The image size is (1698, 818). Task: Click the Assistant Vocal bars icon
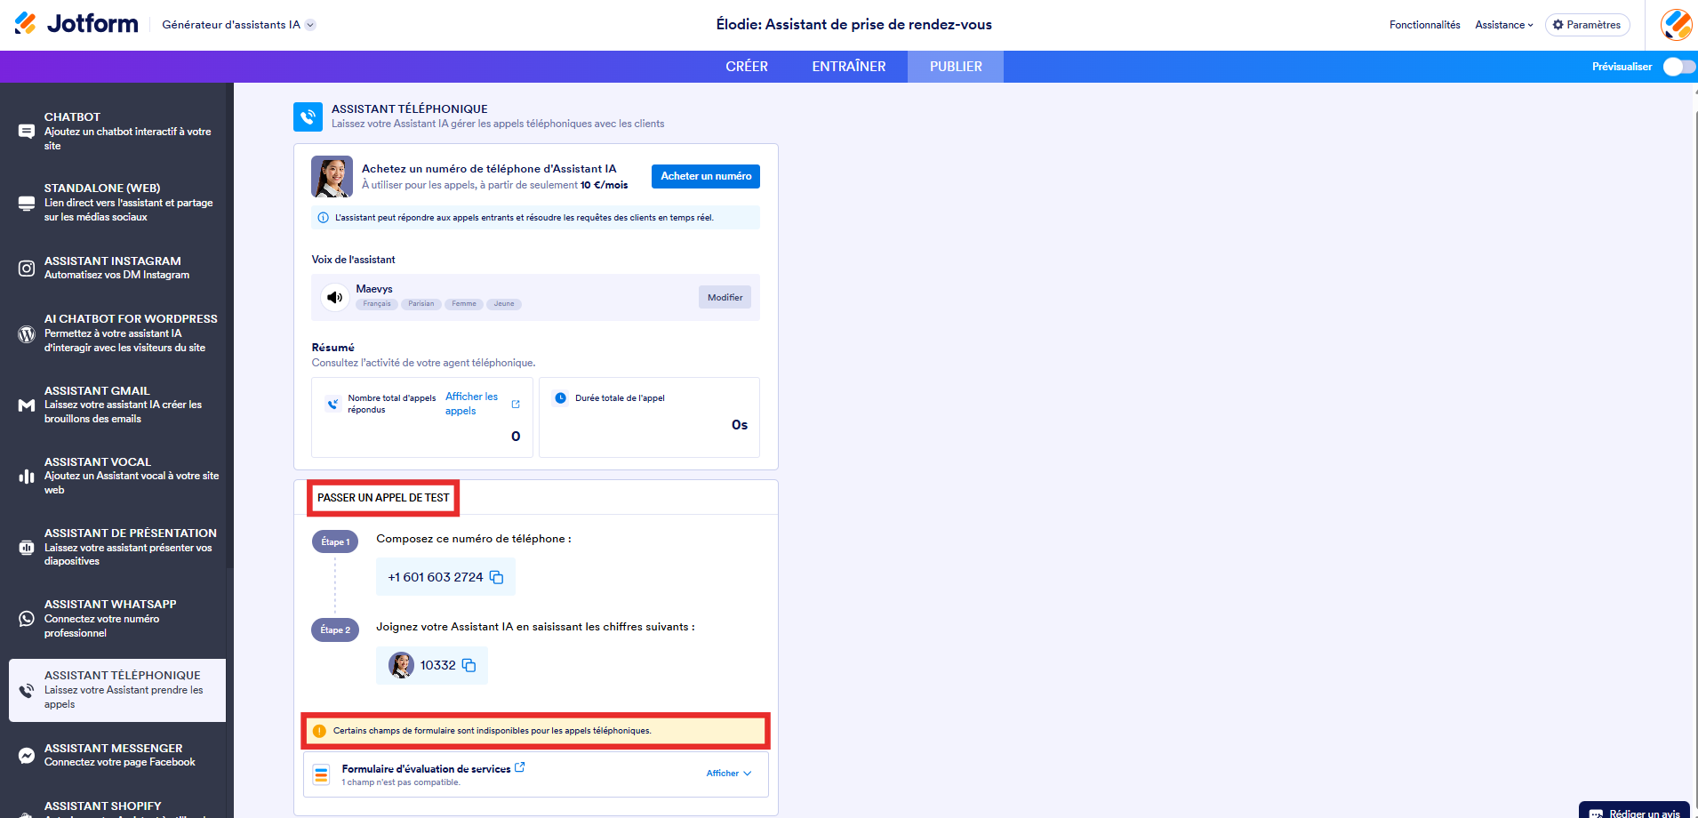pyautogui.click(x=27, y=477)
